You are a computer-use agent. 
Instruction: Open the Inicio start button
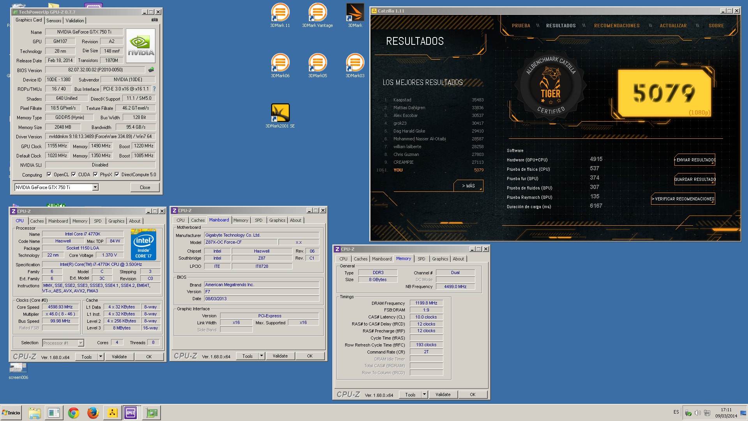[x=11, y=413]
